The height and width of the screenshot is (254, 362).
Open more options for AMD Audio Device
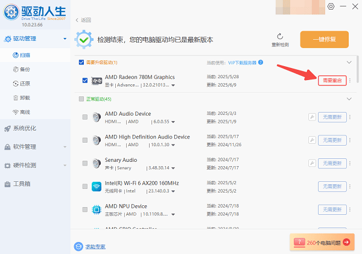(x=350, y=117)
